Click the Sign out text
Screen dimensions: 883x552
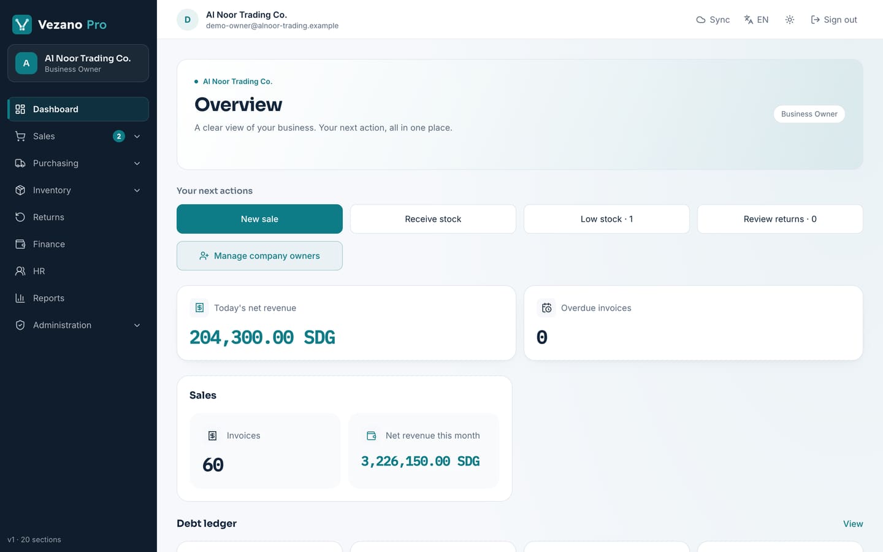pos(840,20)
